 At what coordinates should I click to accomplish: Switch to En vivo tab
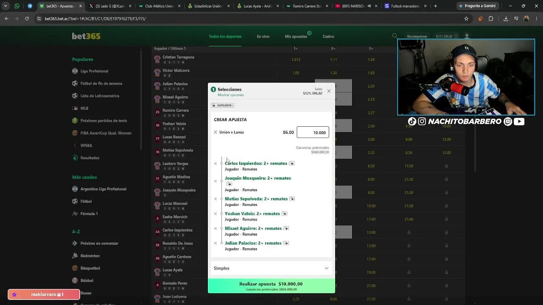263,36
